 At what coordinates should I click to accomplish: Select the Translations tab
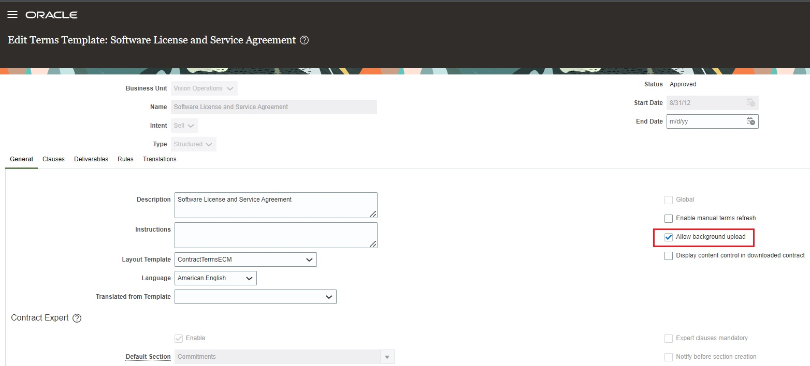[x=160, y=159]
